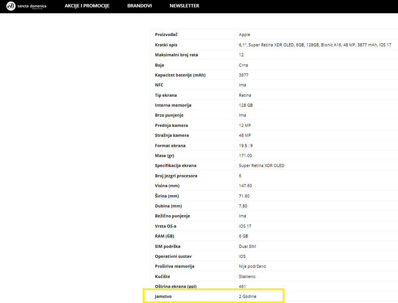398x303 pixels.
Task: Click the Specifikacija ekrana label
Action: pos(176,166)
